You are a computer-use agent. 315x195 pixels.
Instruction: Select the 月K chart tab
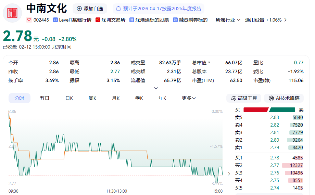point(116,98)
